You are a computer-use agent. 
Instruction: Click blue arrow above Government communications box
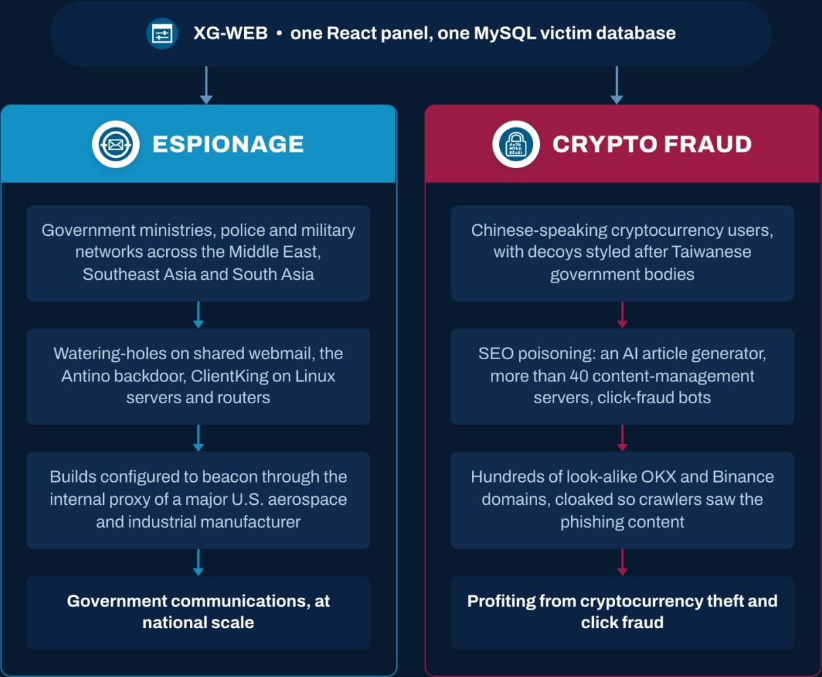pos(198,562)
